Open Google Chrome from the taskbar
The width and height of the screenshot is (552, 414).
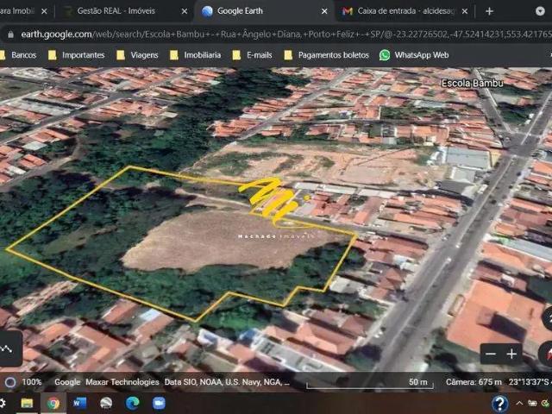53,404
